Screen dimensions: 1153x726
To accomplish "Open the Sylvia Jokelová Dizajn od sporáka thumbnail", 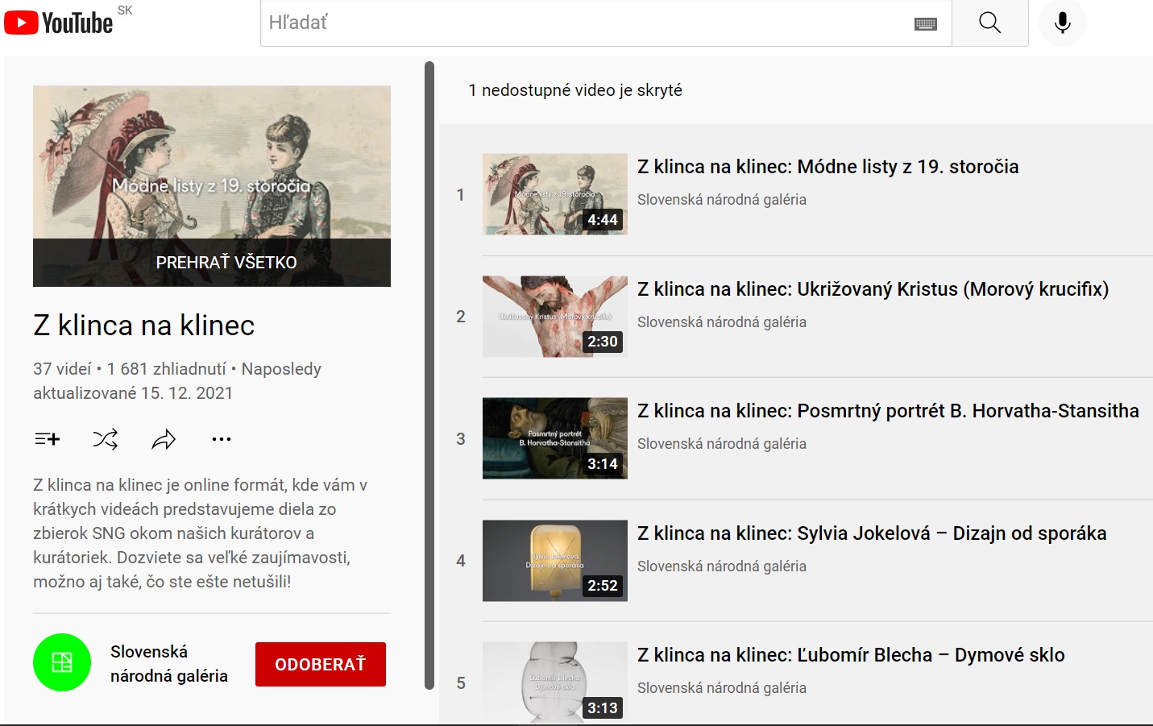I will [555, 561].
